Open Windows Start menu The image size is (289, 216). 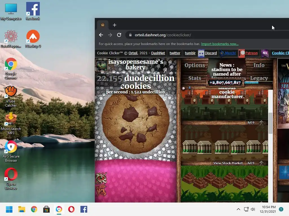click(x=9, y=209)
